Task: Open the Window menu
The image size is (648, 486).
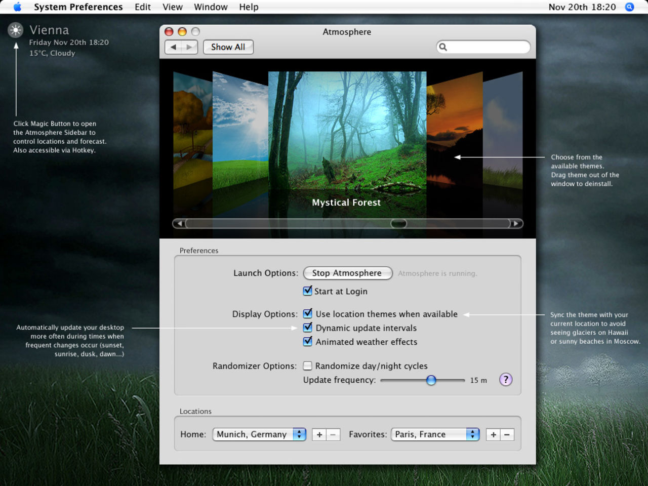Action: pos(211,7)
